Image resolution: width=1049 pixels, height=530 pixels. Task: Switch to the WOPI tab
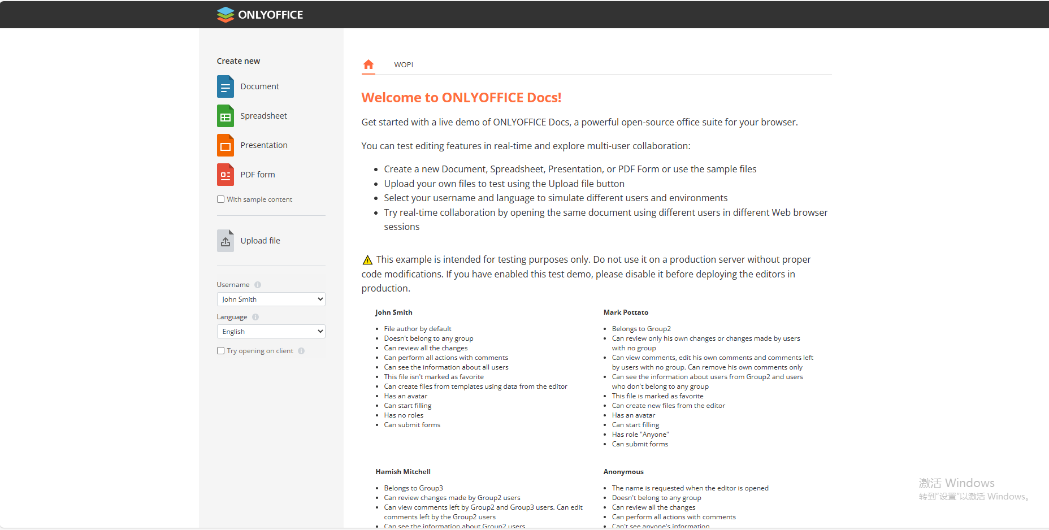[x=404, y=65]
